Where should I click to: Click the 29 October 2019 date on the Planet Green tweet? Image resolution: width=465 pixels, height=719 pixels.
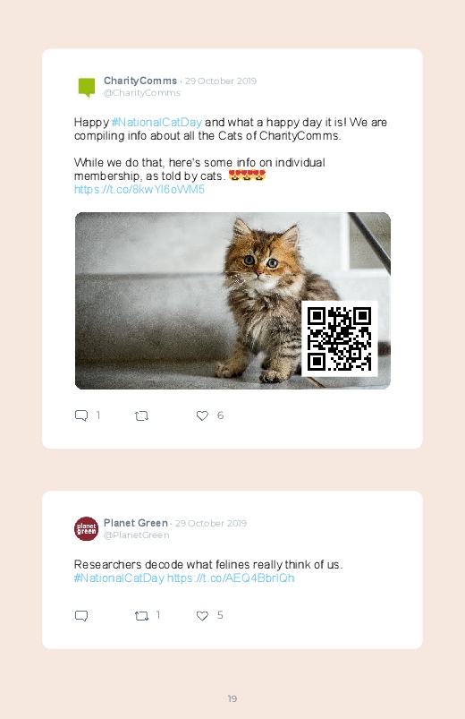pyautogui.click(x=211, y=523)
